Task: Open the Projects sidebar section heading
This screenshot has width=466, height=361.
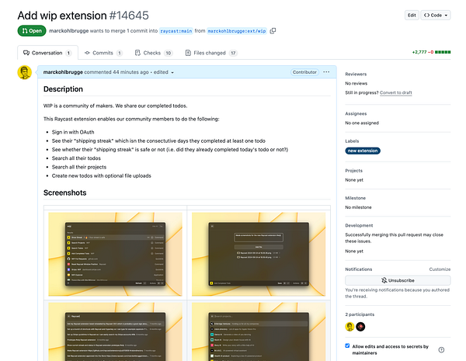Action: pos(353,171)
